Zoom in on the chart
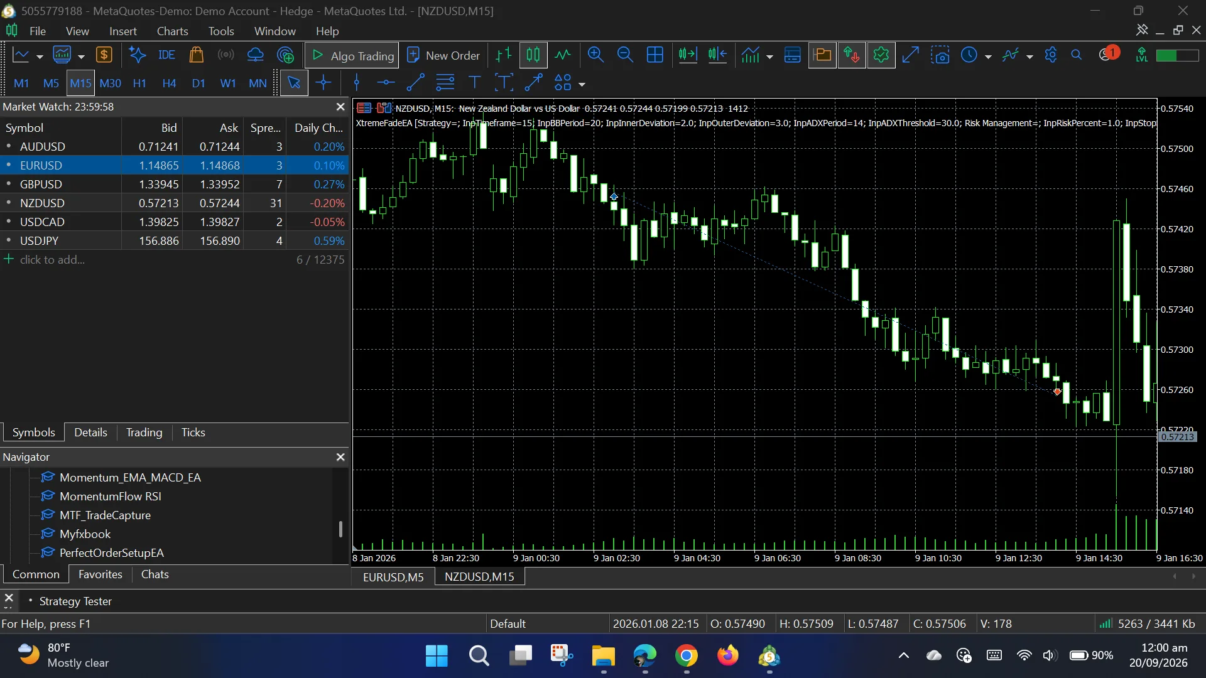 tap(595, 55)
